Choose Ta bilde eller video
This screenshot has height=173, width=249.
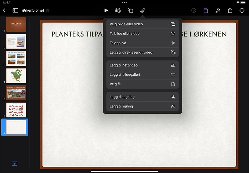coord(143,34)
